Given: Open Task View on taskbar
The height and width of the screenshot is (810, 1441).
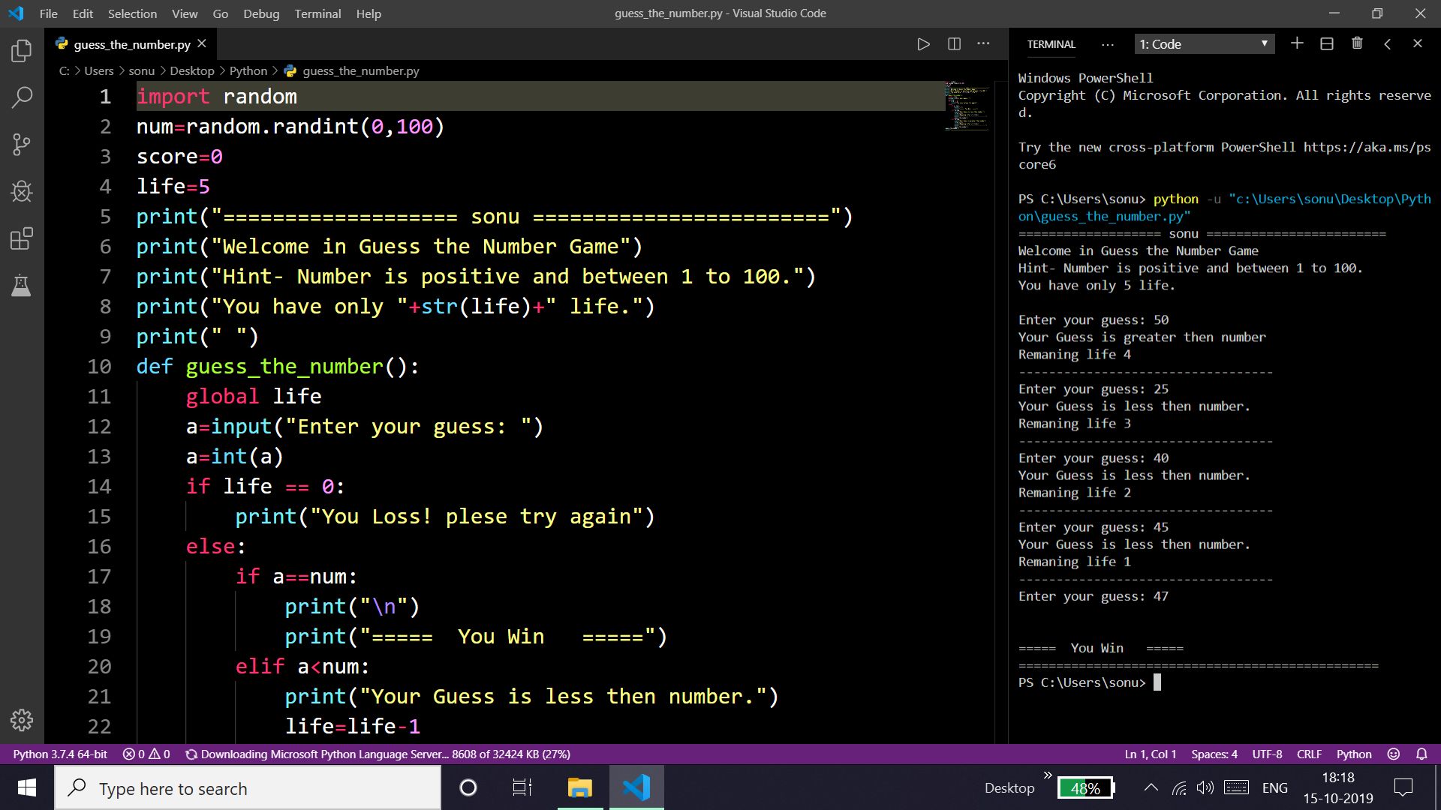Looking at the screenshot, I should click(522, 787).
